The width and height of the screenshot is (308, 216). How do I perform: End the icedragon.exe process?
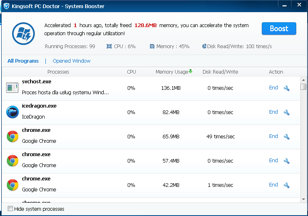click(x=274, y=112)
